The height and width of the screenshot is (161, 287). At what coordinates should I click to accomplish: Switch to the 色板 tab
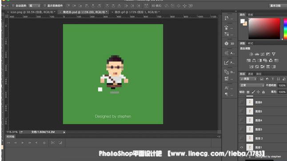point(251,15)
